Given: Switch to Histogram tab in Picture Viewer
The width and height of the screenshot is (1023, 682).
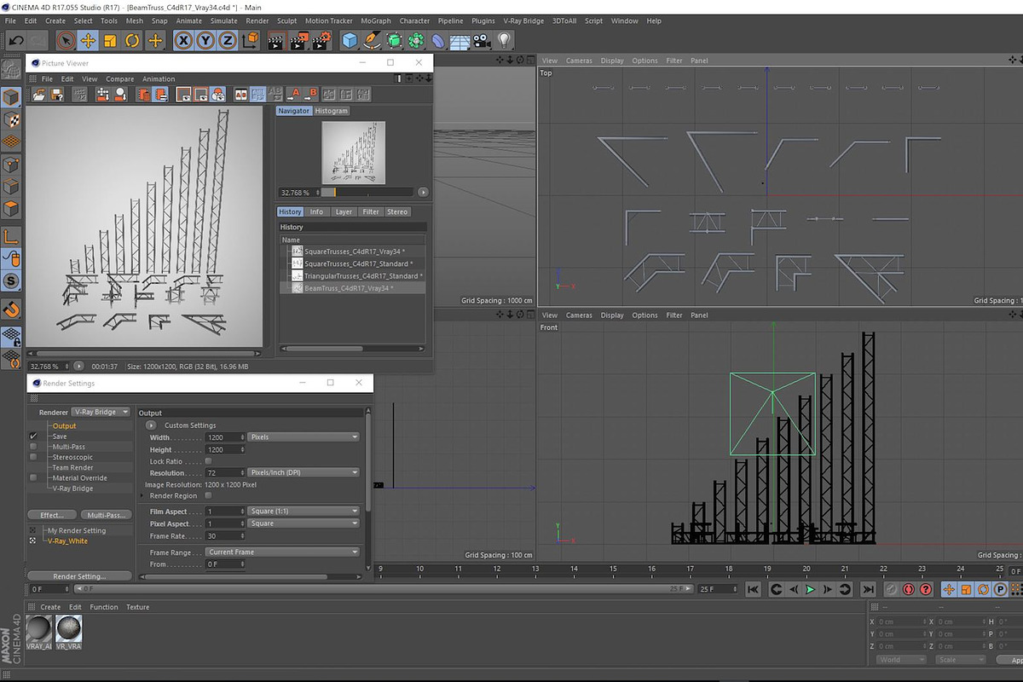Looking at the screenshot, I should pyautogui.click(x=331, y=111).
